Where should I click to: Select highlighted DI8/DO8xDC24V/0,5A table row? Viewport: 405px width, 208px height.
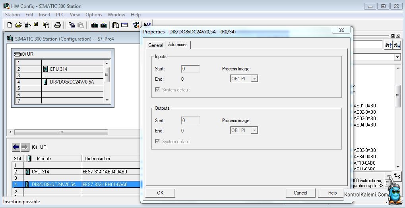pos(76,185)
